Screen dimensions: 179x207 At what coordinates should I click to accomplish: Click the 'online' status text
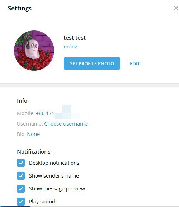(x=71, y=47)
